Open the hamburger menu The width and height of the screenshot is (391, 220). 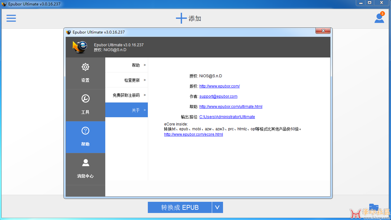coord(11,18)
